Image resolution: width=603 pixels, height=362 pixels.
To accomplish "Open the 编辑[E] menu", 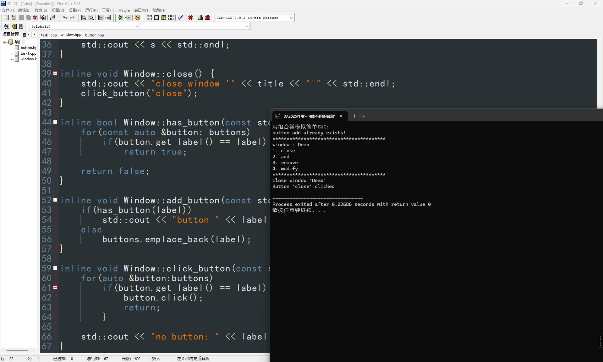I will pyautogui.click(x=24, y=10).
